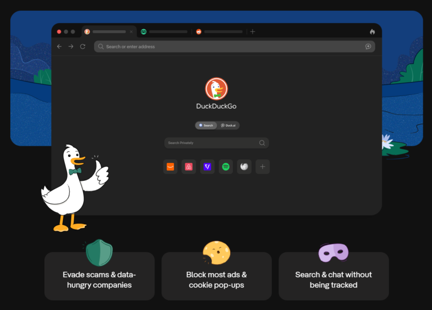The width and height of the screenshot is (432, 310).
Task: Click the "DuckDuckGo" wordmark text
Action: click(x=217, y=106)
